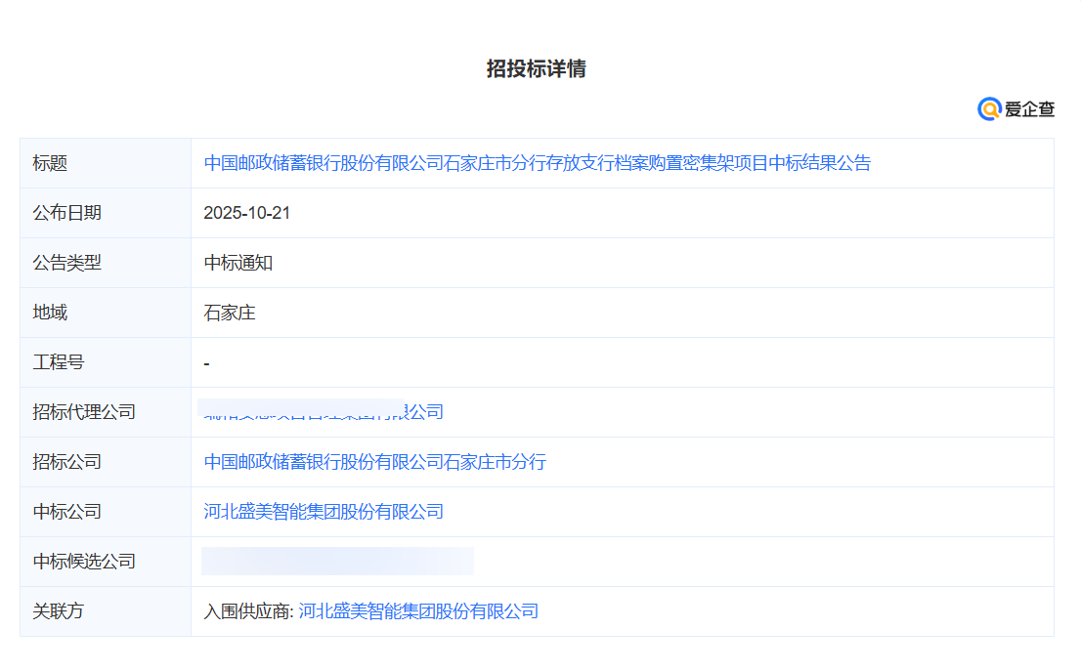Open the tender title link about 密集架项目中标结果公告

click(538, 163)
